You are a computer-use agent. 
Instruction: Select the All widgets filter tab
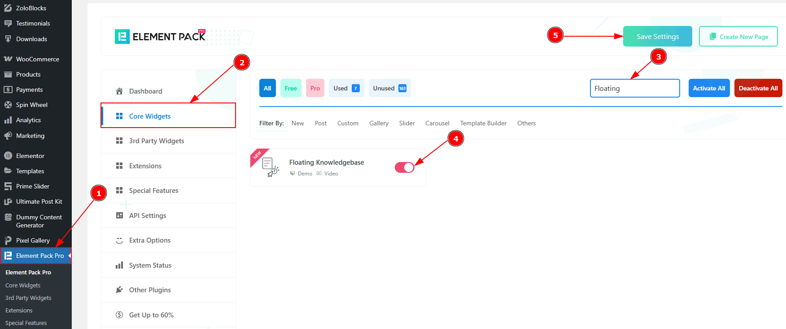267,88
